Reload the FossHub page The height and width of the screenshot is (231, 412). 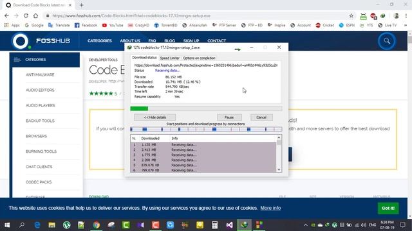click(26, 15)
